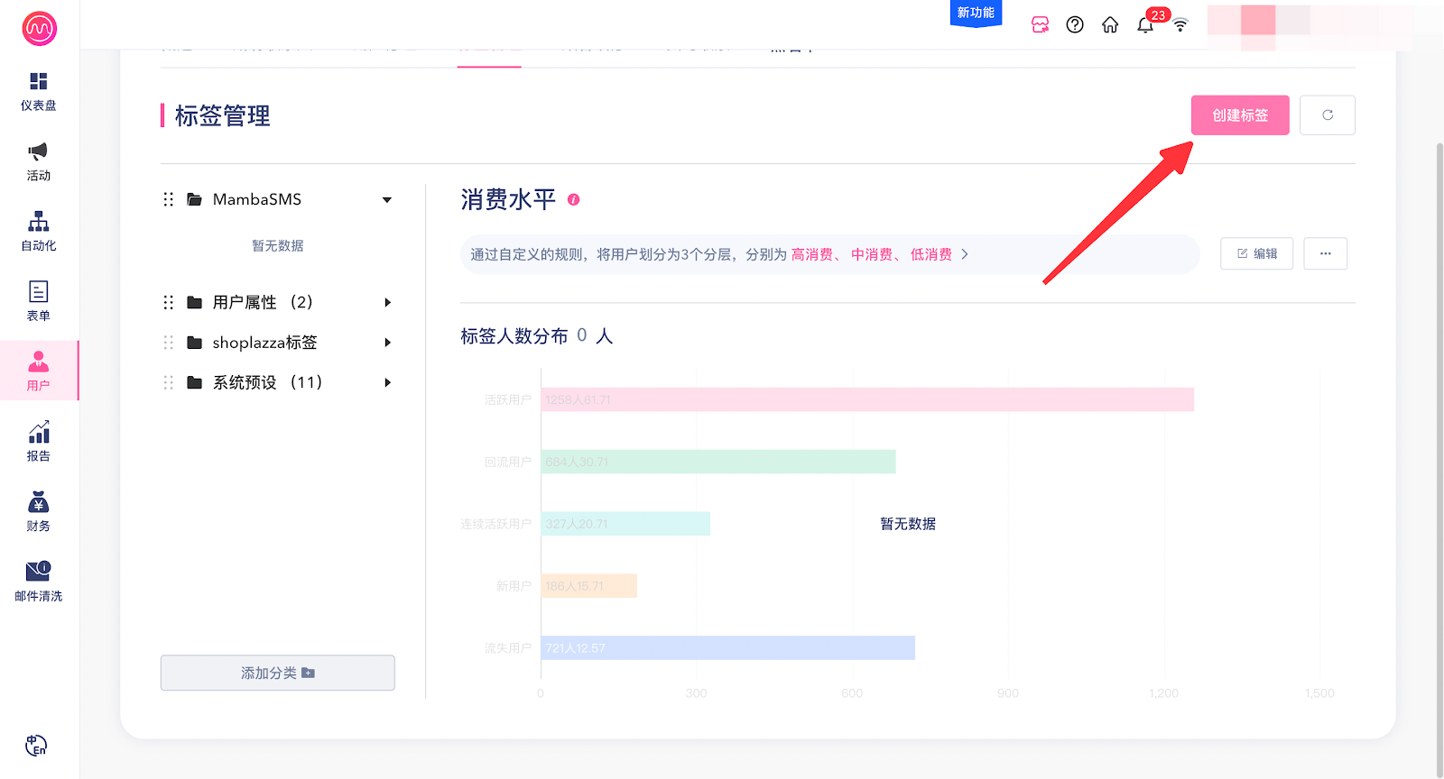Click the 创建标签 button
The height and width of the screenshot is (779, 1444).
pyautogui.click(x=1239, y=115)
